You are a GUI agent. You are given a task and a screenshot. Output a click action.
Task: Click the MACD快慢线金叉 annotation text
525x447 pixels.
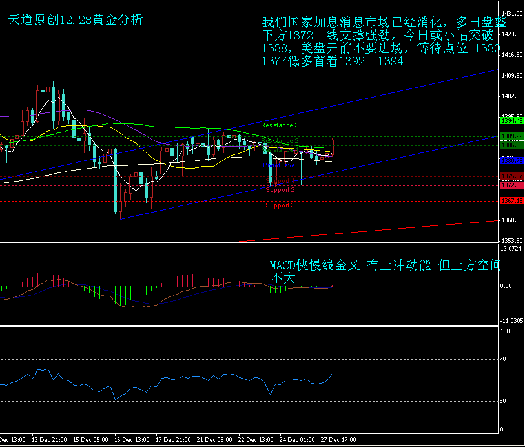(x=385, y=272)
